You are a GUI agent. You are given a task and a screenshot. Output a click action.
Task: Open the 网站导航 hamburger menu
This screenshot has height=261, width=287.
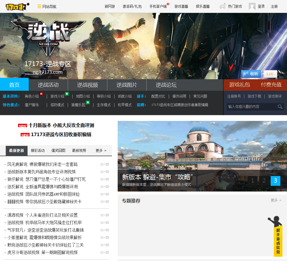pos(47,7)
